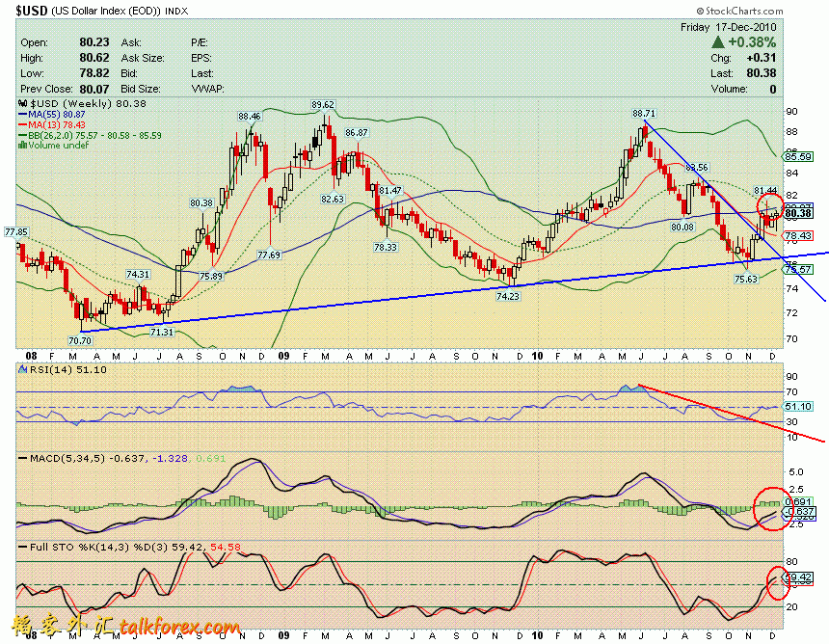Click the -0.637 MACD axis tag
This screenshot has width=829, height=644.
coord(799,511)
